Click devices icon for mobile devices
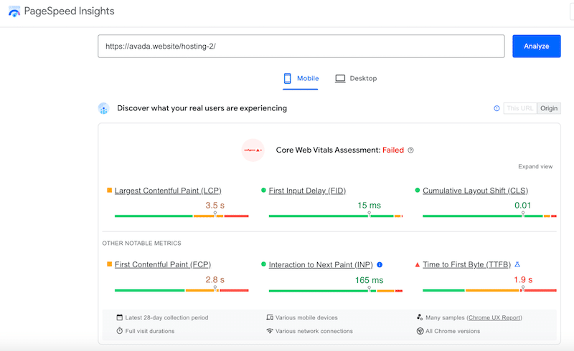Viewport: 574px width, 351px height. [270, 317]
